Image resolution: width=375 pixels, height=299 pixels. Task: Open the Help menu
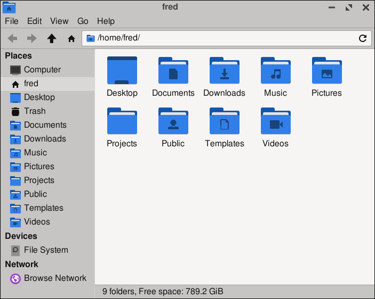tap(106, 21)
